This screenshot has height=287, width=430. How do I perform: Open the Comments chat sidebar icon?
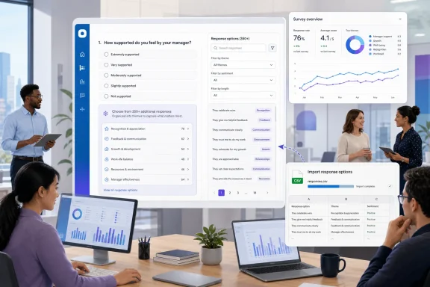coord(82,96)
